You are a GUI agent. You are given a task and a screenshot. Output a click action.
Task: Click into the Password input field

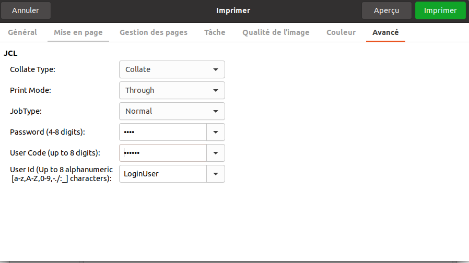point(163,132)
